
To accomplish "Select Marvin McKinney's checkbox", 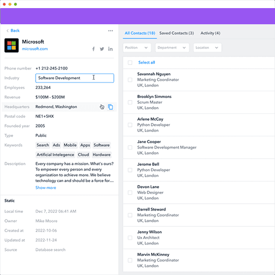I will click(130, 260).
